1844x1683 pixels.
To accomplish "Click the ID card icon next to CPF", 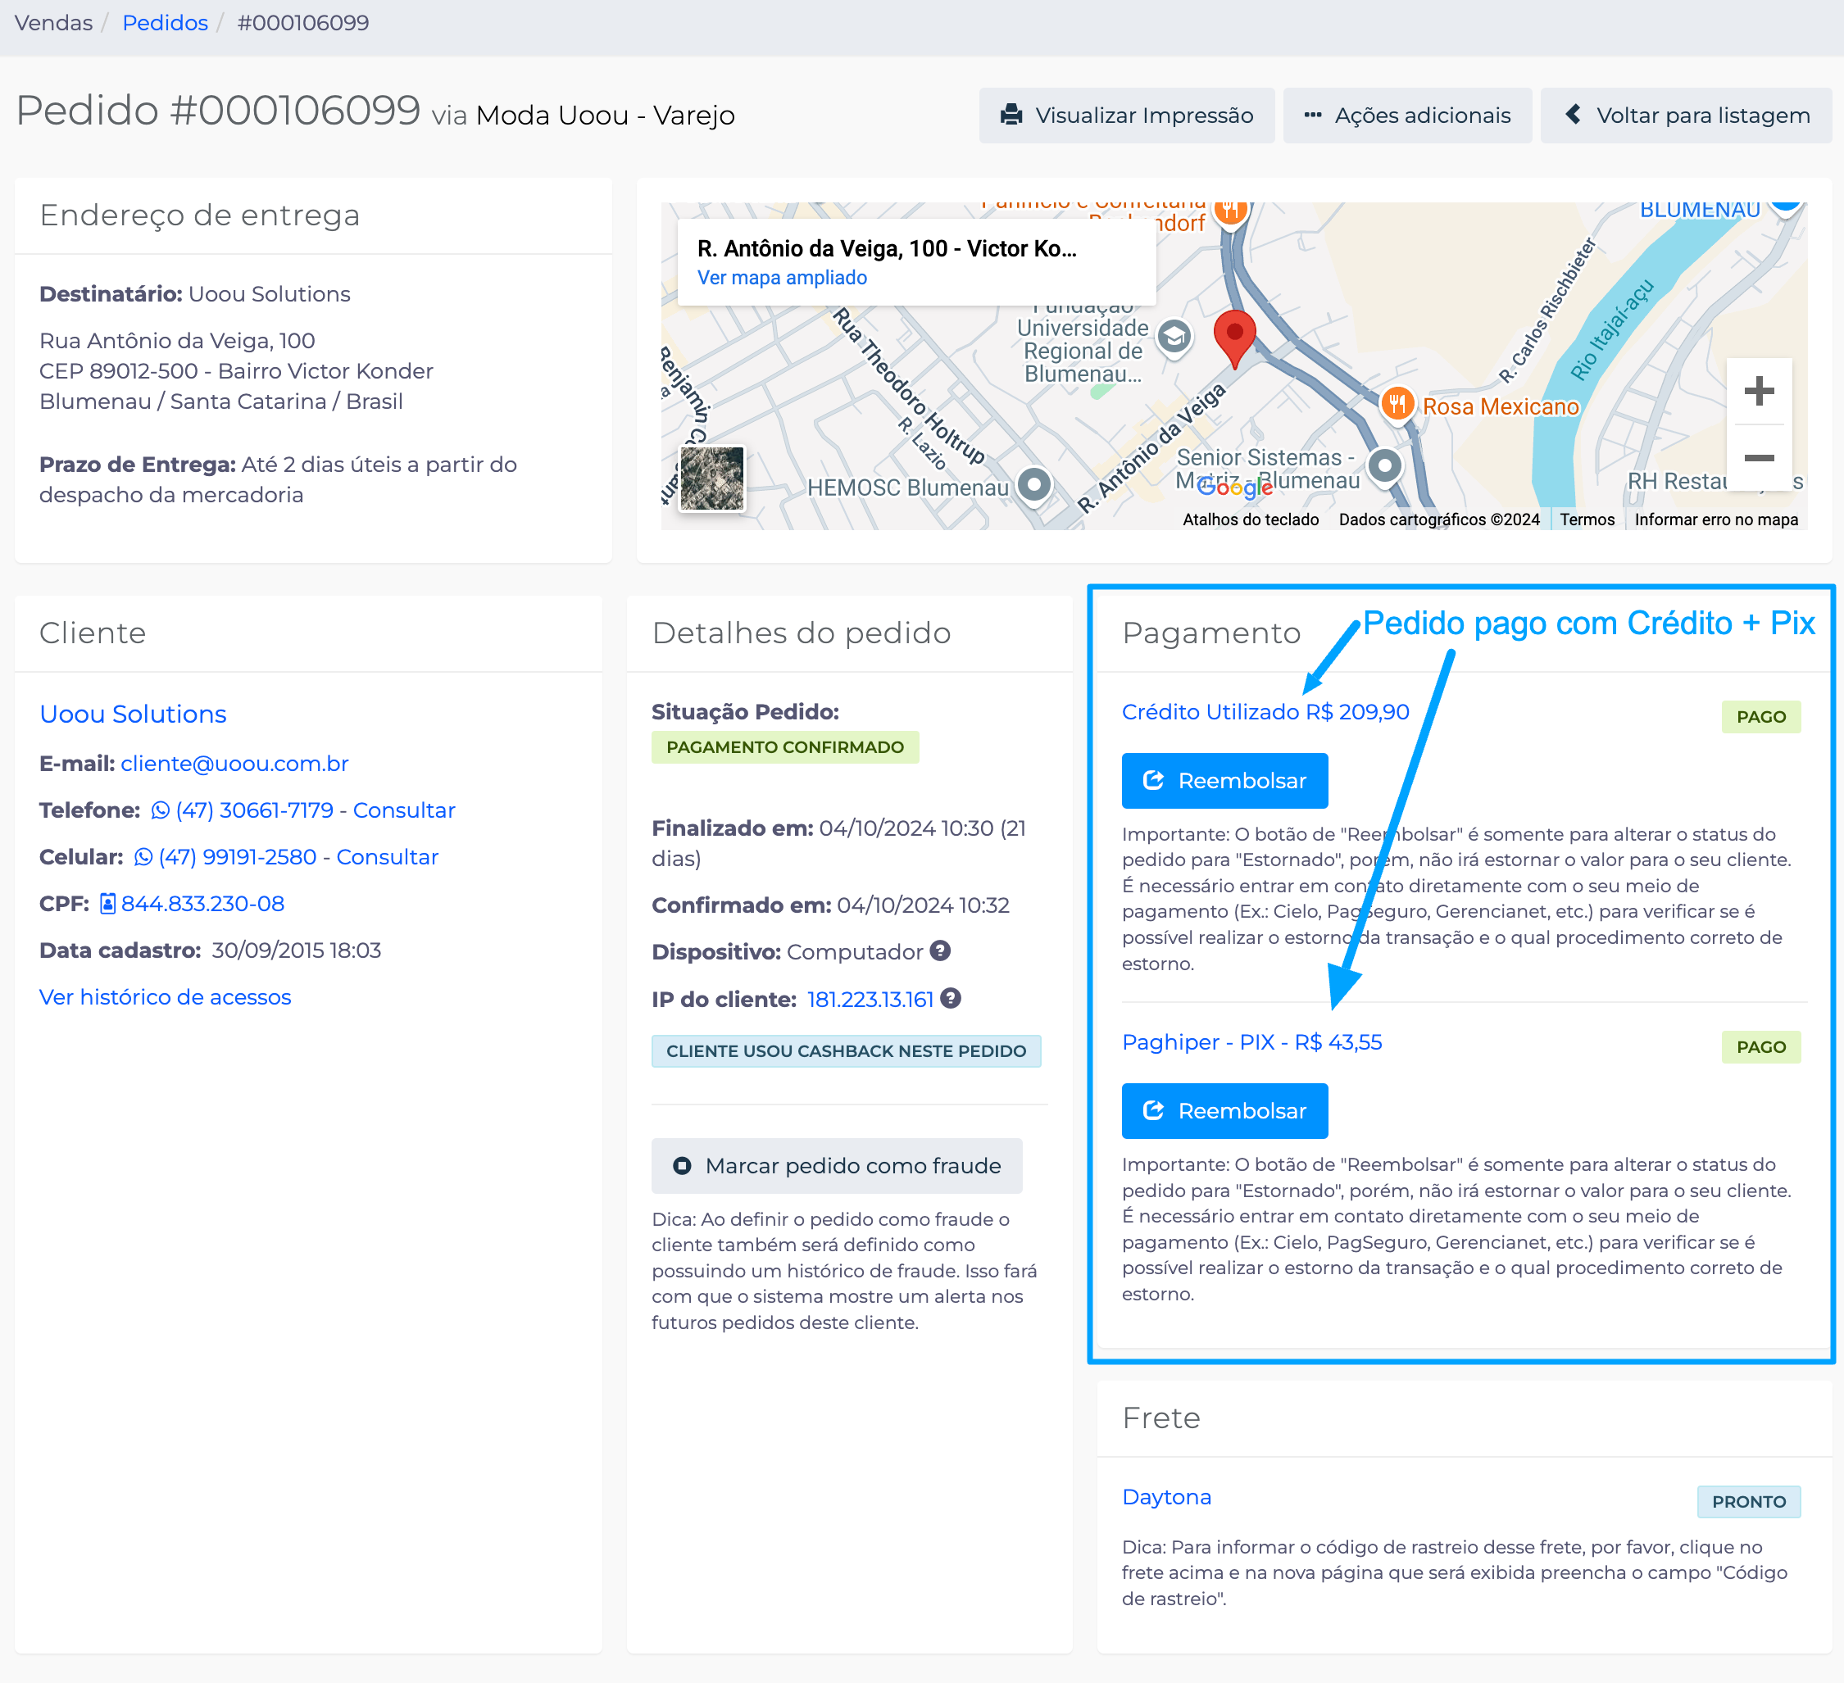I will point(107,904).
